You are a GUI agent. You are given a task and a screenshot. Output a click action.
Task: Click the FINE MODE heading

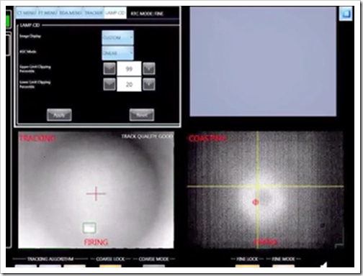point(283,259)
